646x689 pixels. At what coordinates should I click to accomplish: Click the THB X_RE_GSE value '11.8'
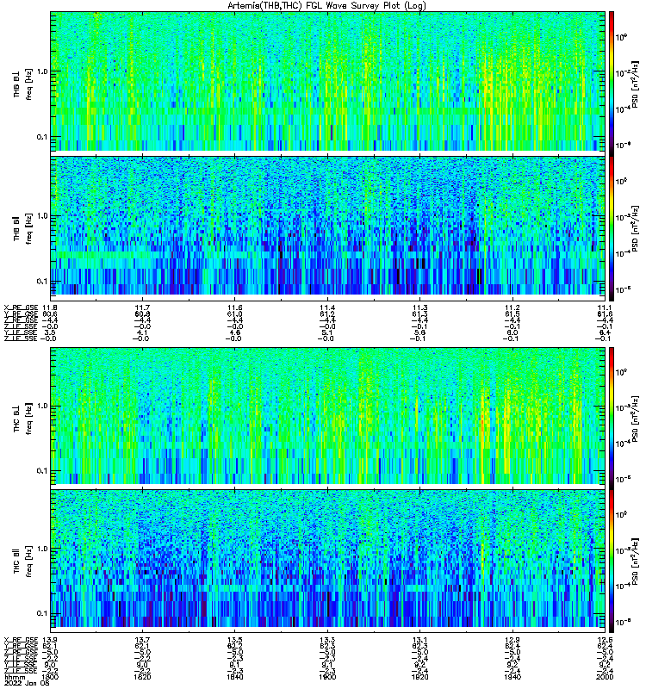pyautogui.click(x=50, y=307)
